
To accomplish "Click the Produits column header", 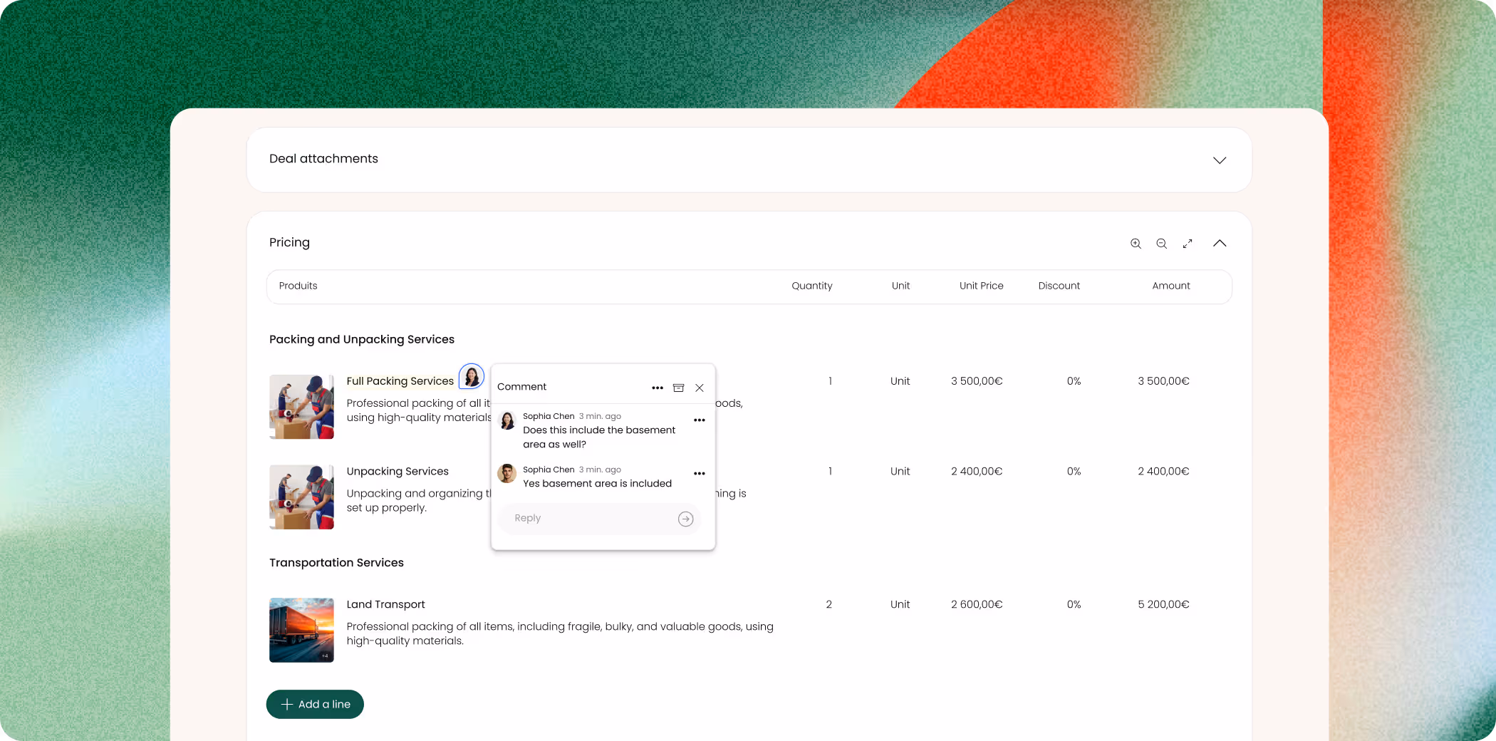I will [298, 286].
